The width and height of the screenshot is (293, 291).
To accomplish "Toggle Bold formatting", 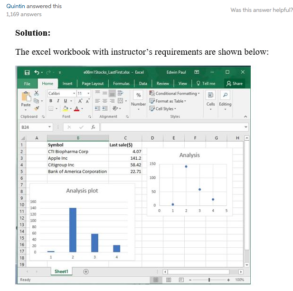I will (x=51, y=101).
